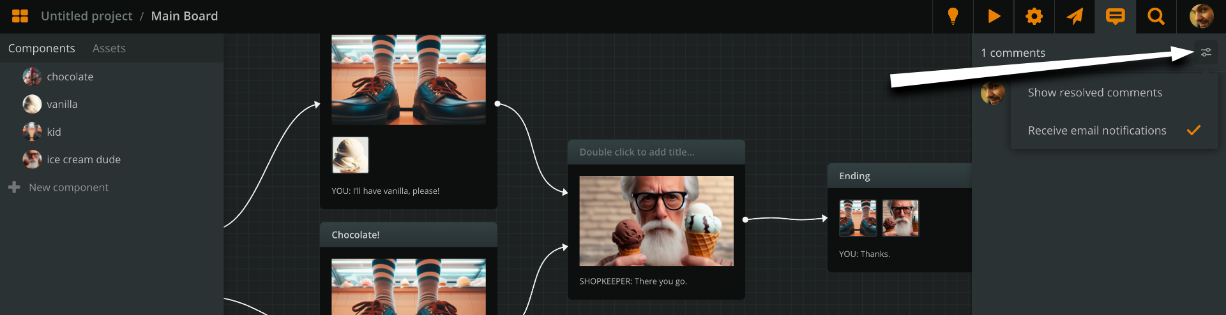Open project settings gear icon
The width and height of the screenshot is (1226, 315).
tap(1034, 16)
